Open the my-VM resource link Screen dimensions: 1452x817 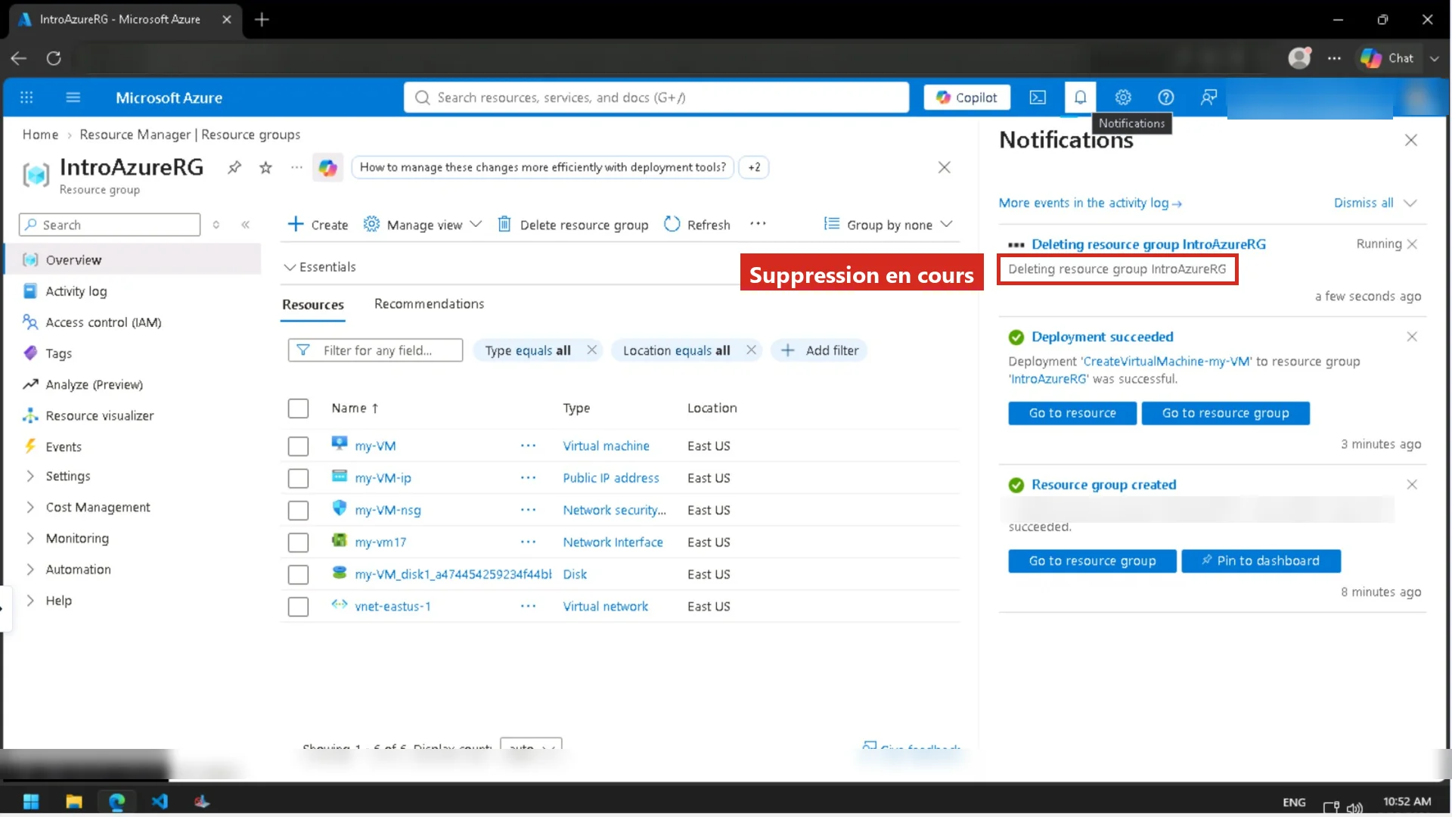[x=375, y=446]
